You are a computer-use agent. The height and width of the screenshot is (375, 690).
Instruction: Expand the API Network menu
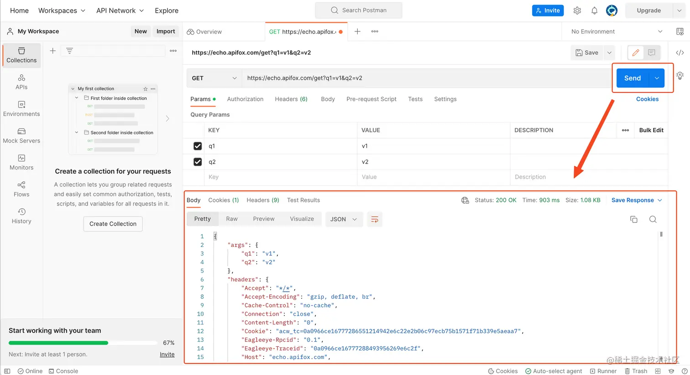(x=120, y=10)
